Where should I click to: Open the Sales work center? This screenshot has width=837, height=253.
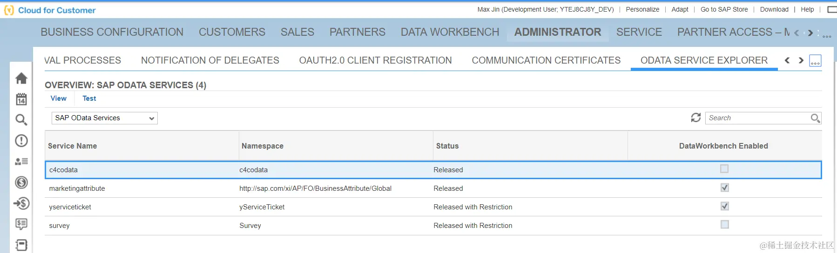[x=297, y=32]
